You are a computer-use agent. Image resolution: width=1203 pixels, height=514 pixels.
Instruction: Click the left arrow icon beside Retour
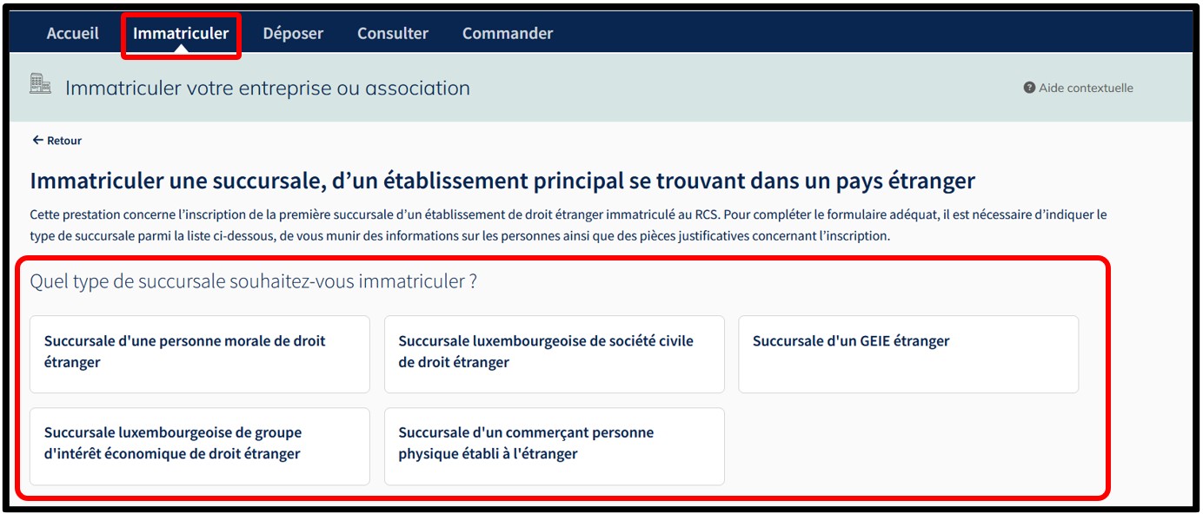coord(37,140)
